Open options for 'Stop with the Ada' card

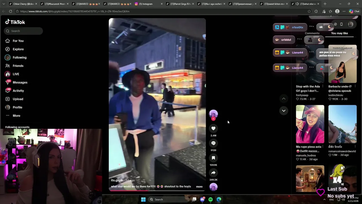coord(323,86)
